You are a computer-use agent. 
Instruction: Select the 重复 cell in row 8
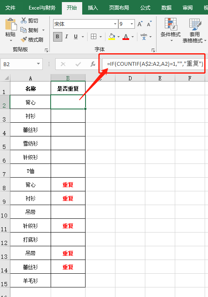tap(68, 185)
